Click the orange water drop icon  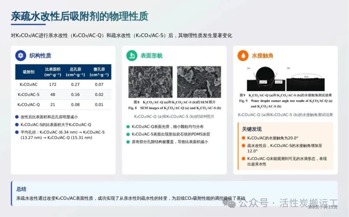[x=243, y=56]
